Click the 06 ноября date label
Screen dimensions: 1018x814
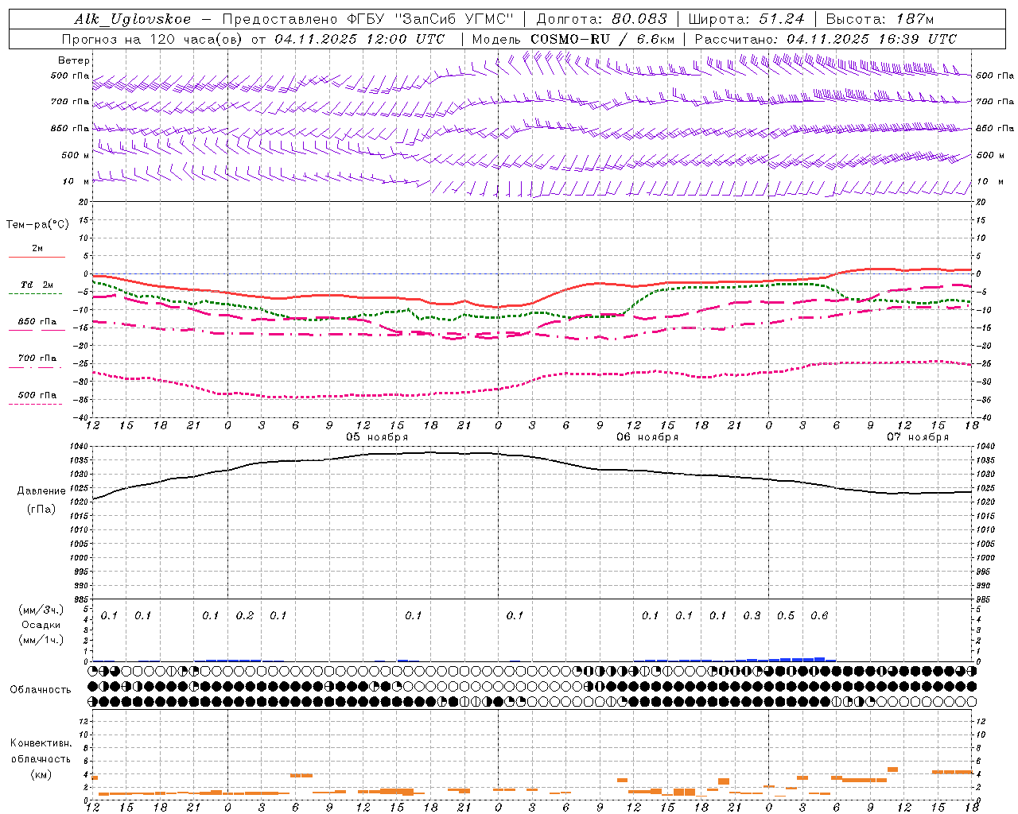click(647, 437)
